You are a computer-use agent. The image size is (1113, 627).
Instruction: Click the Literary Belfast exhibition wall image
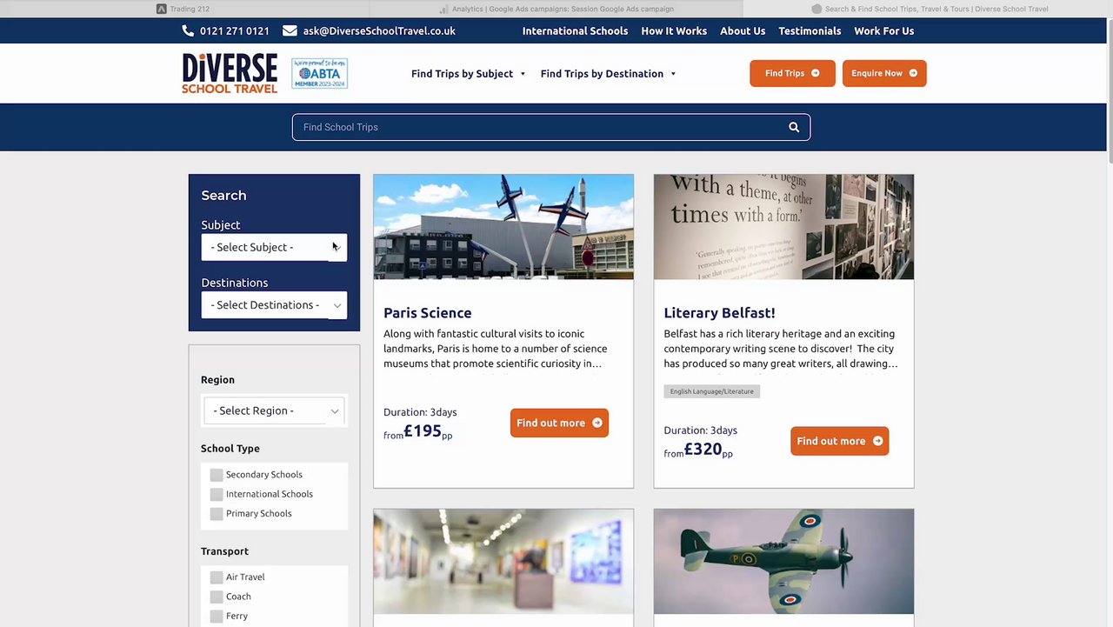click(x=783, y=227)
